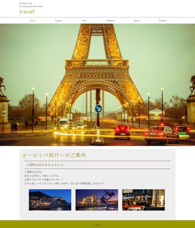
Task: Click the paragraph line about ゴロゴロ
Action: [43, 179]
